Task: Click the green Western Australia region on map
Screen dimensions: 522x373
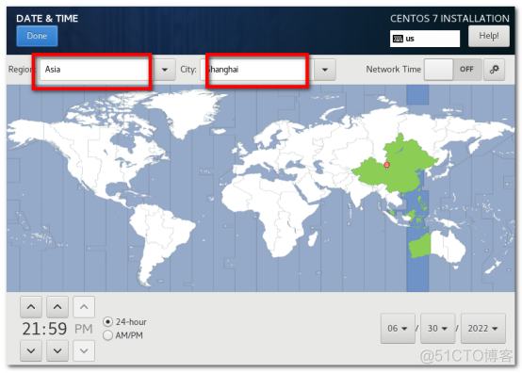Action: point(420,246)
